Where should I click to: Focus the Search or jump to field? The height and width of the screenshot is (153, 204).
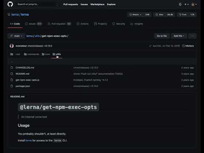coord(38,4)
